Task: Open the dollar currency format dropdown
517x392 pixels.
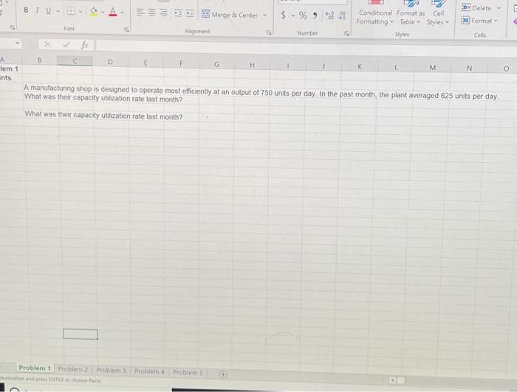Action: [292, 15]
